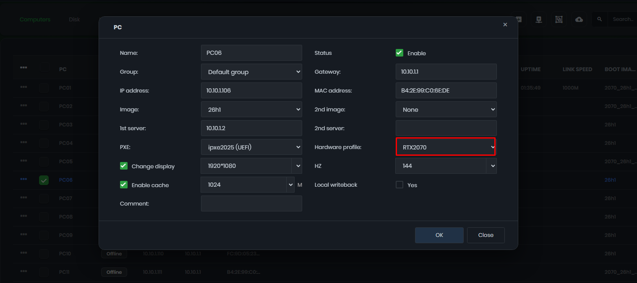Viewport: 637px width, 283px height.
Task: Open the row menu dots for PC05
Action: (23, 160)
